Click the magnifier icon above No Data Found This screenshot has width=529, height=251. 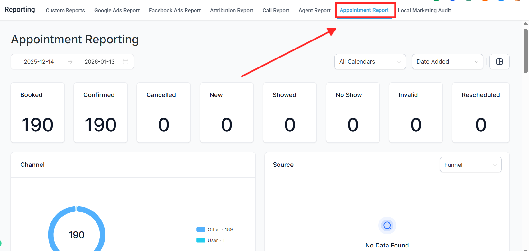(x=387, y=225)
